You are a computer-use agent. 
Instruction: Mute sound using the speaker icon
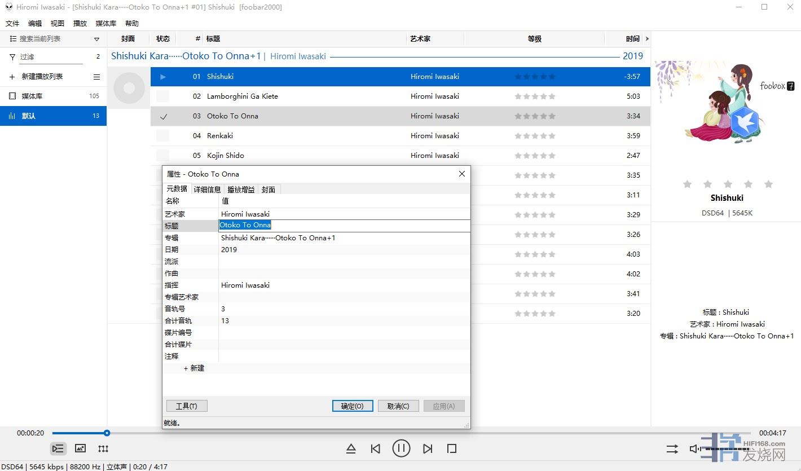coord(695,448)
